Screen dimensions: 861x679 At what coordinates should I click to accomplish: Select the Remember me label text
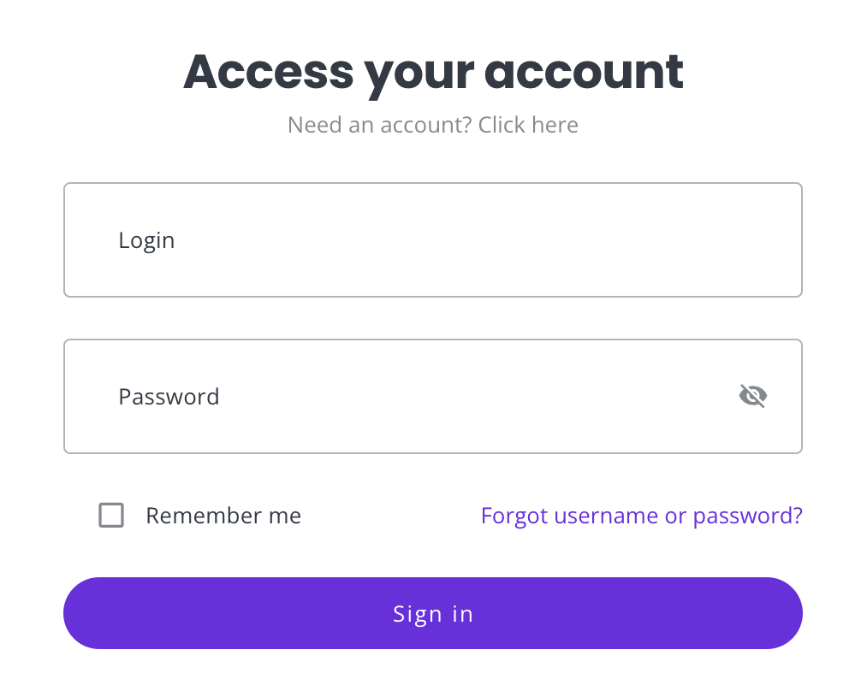tap(223, 516)
